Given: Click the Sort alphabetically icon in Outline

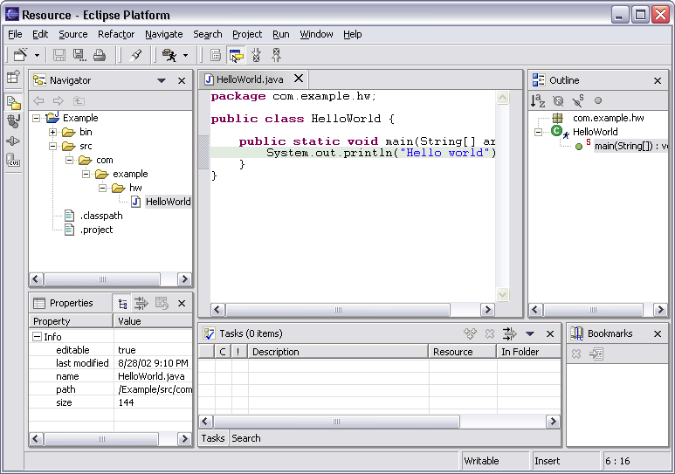Looking at the screenshot, I should pyautogui.click(x=539, y=100).
